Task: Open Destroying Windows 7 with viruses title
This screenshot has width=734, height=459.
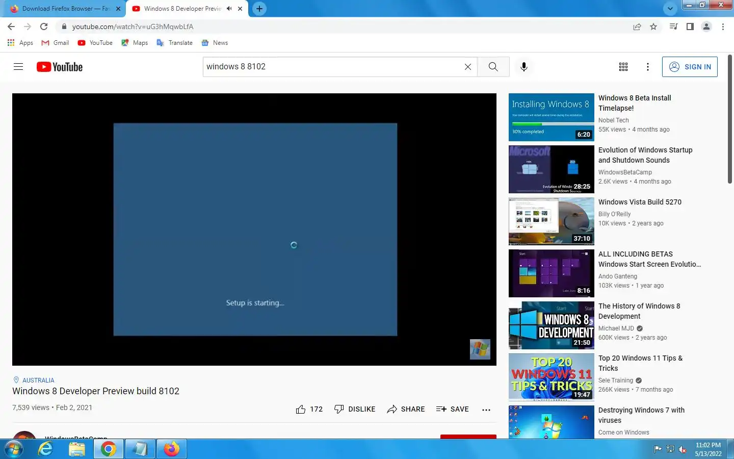Action: (x=641, y=415)
